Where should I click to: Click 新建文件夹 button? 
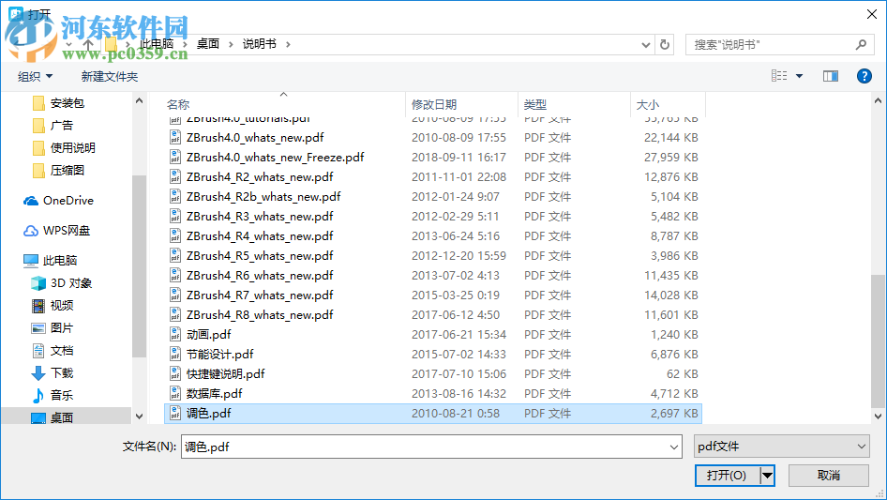[x=109, y=76]
